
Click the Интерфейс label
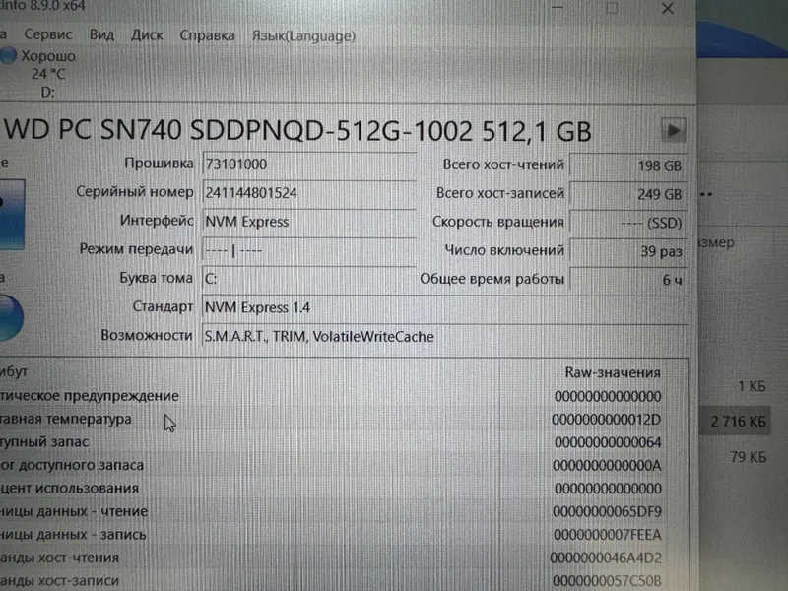(x=157, y=220)
